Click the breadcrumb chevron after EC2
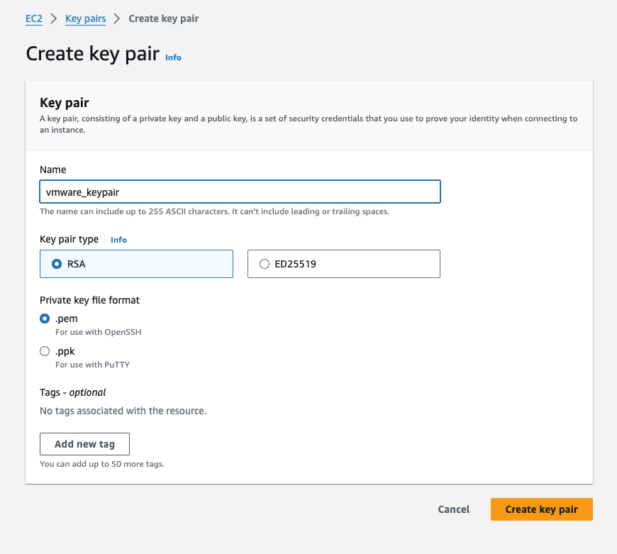 point(51,18)
